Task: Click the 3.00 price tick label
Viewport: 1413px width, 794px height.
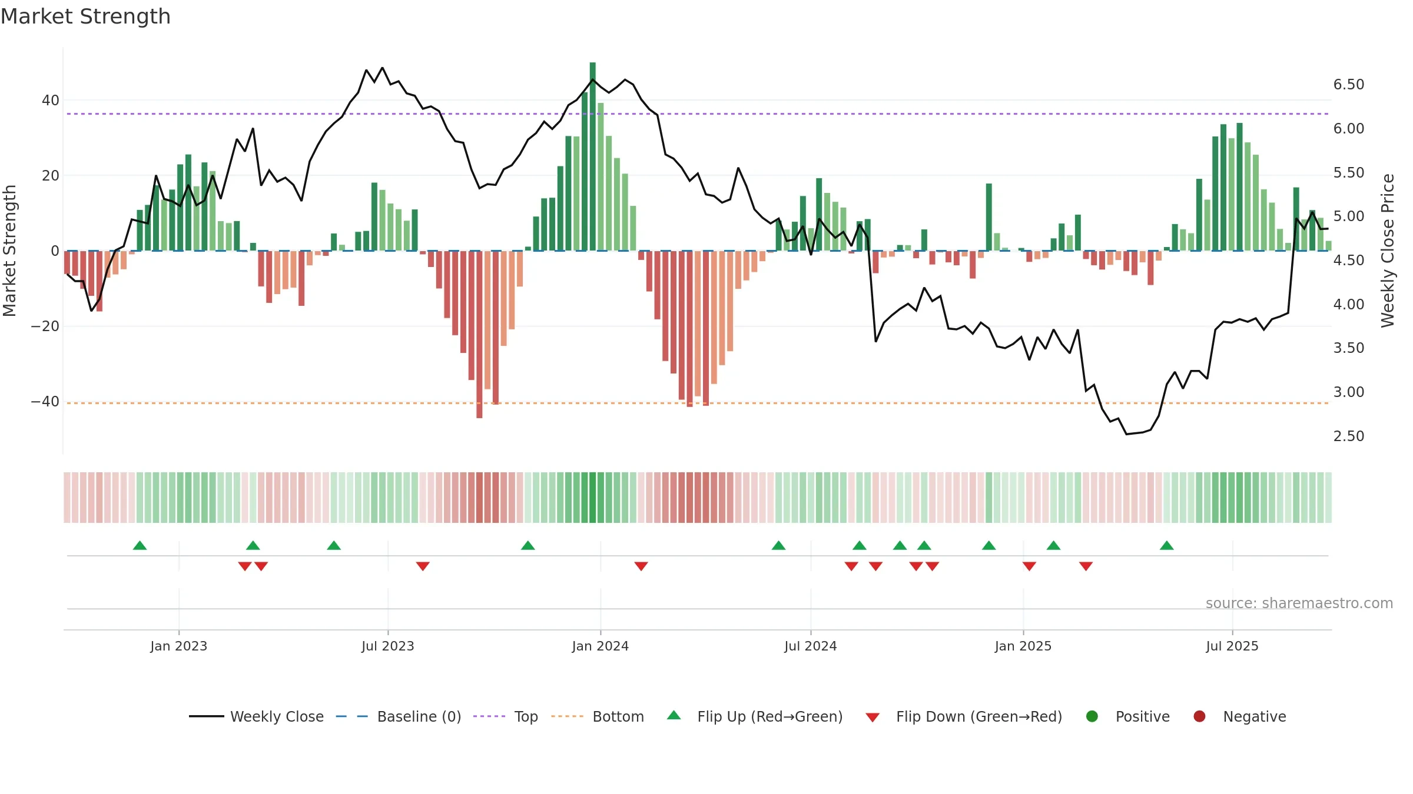Action: coord(1349,392)
